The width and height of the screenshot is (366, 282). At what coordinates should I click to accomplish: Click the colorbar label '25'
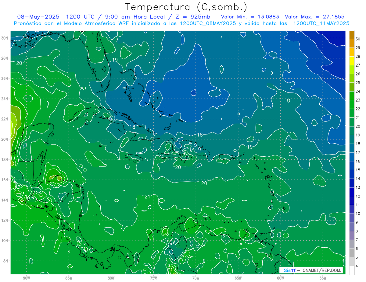(358, 82)
